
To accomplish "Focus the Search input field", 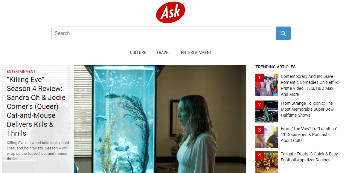I will coord(164,33).
